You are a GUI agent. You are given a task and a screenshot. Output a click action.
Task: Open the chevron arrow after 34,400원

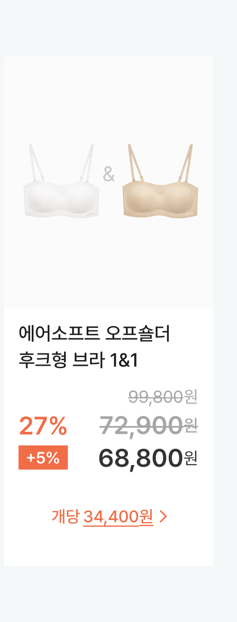point(164,516)
